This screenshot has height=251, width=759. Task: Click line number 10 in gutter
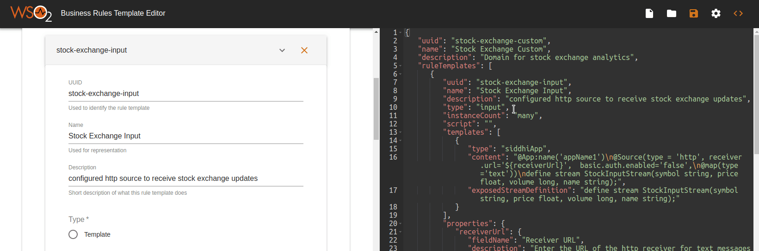(393, 107)
